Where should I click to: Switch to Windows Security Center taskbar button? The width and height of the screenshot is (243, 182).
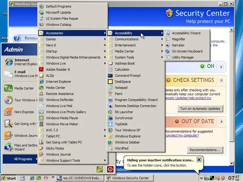click(x=130, y=178)
